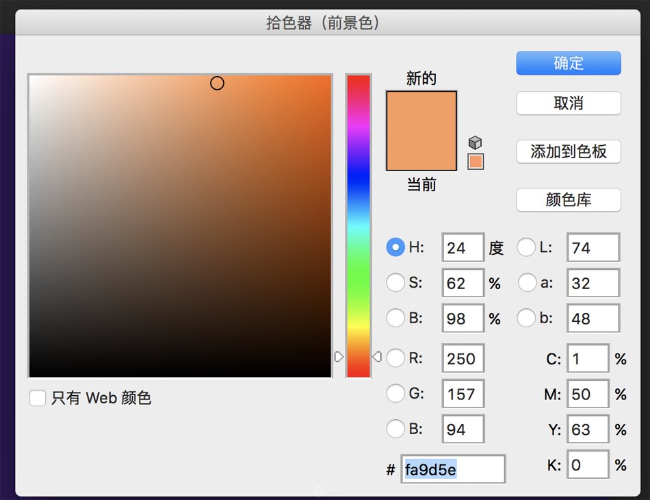The height and width of the screenshot is (500, 650).
Task: Click the web-safe color small swatch
Action: coord(476,162)
